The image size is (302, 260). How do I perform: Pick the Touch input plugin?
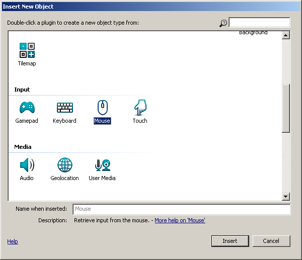coord(140,108)
